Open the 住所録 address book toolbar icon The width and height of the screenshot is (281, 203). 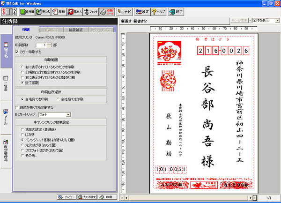[x=28, y=10]
